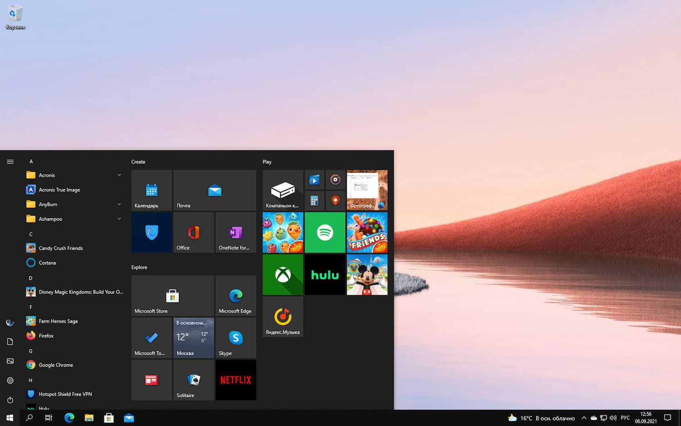This screenshot has width=681, height=426.
Task: Launch the Skype tile
Action: coord(236,338)
